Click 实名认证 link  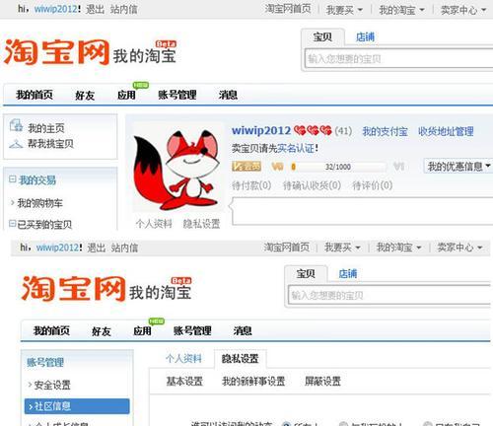point(296,148)
